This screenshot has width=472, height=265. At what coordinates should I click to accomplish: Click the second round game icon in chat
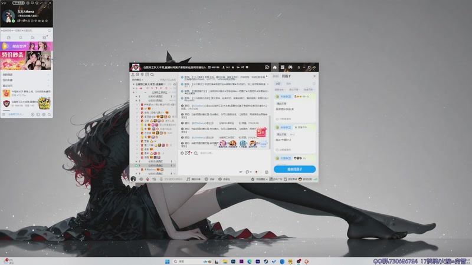[x=232, y=143]
